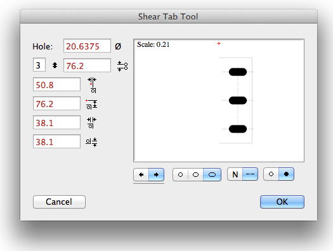
Task: Click the upper 38.1 edge distance field
Action: click(56, 122)
